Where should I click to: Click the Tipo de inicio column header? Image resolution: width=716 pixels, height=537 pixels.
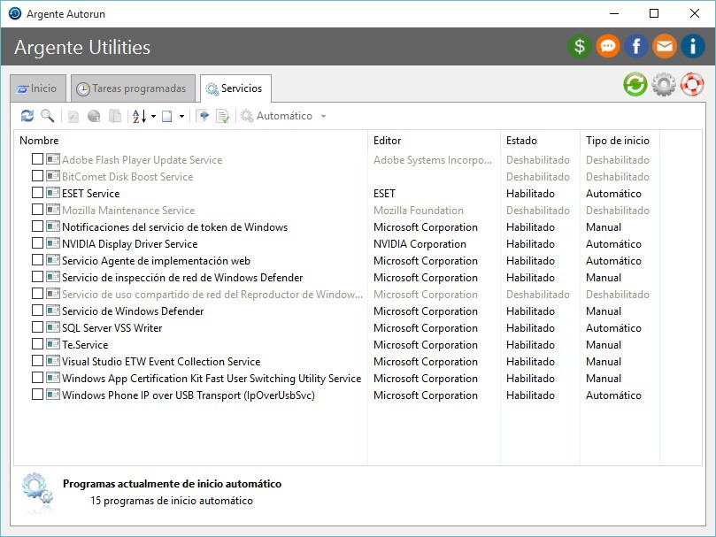618,140
